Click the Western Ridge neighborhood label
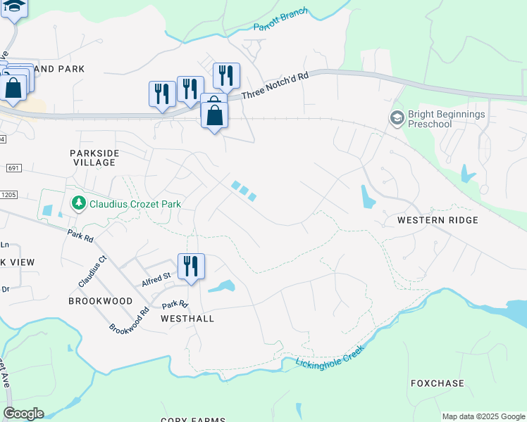The image size is (527, 422). (438, 220)
